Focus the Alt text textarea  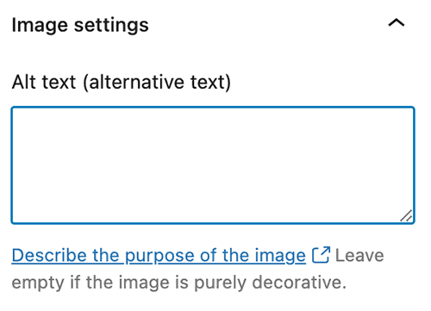213,165
